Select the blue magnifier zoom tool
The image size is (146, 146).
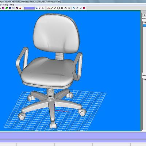[74, 8]
